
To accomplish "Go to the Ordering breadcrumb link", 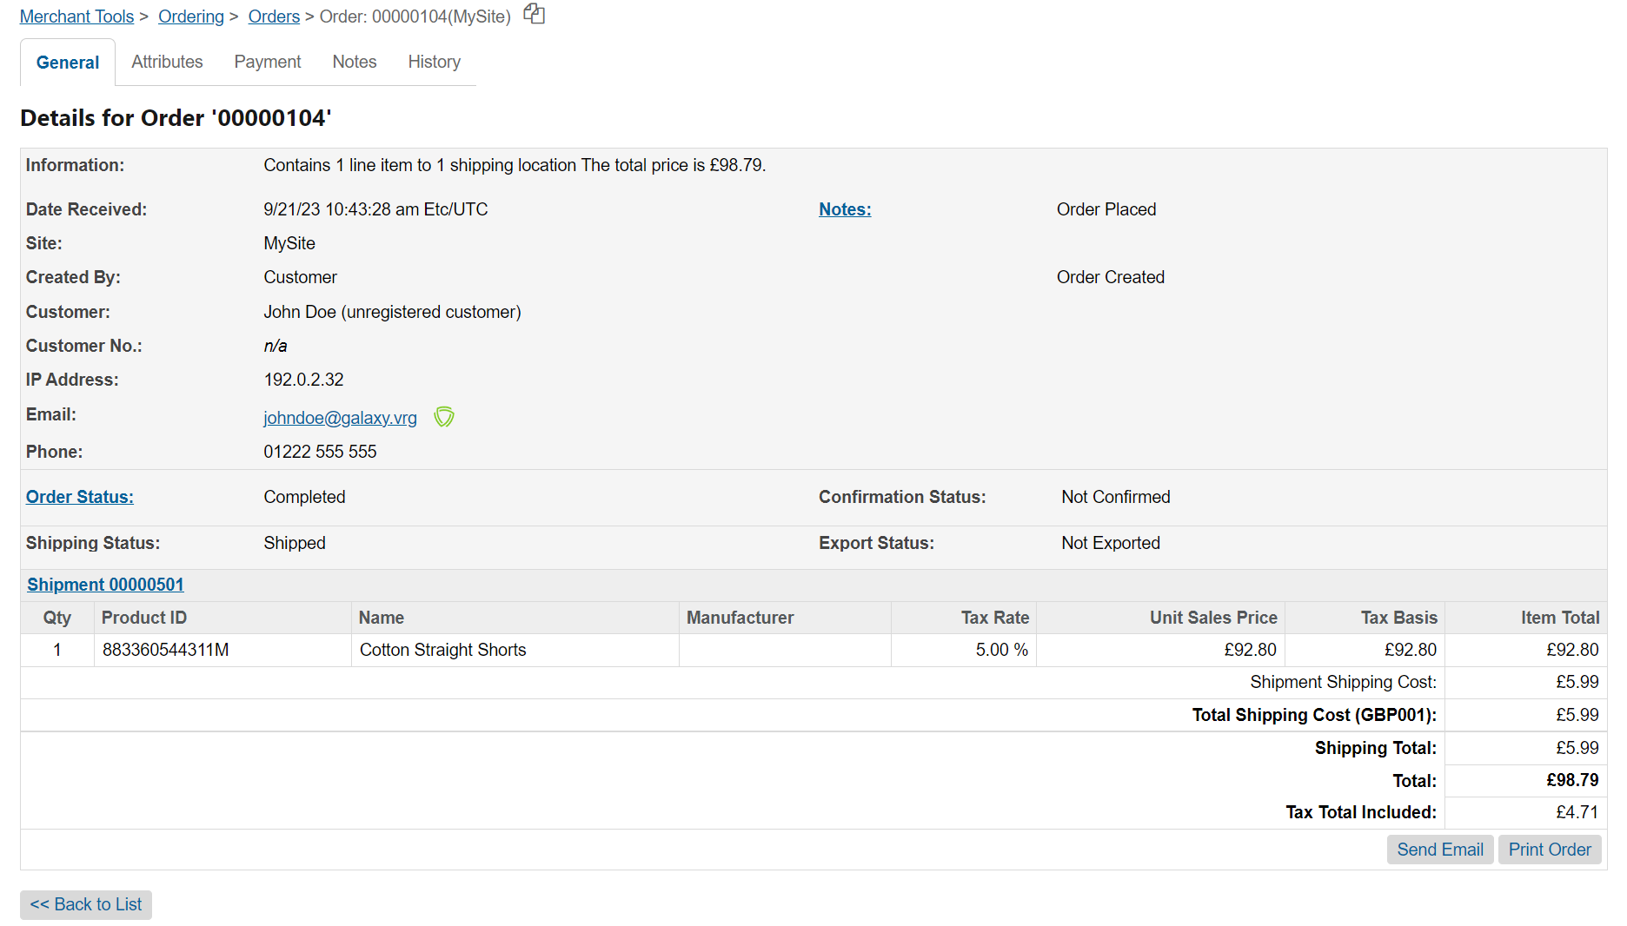I will pyautogui.click(x=190, y=17).
